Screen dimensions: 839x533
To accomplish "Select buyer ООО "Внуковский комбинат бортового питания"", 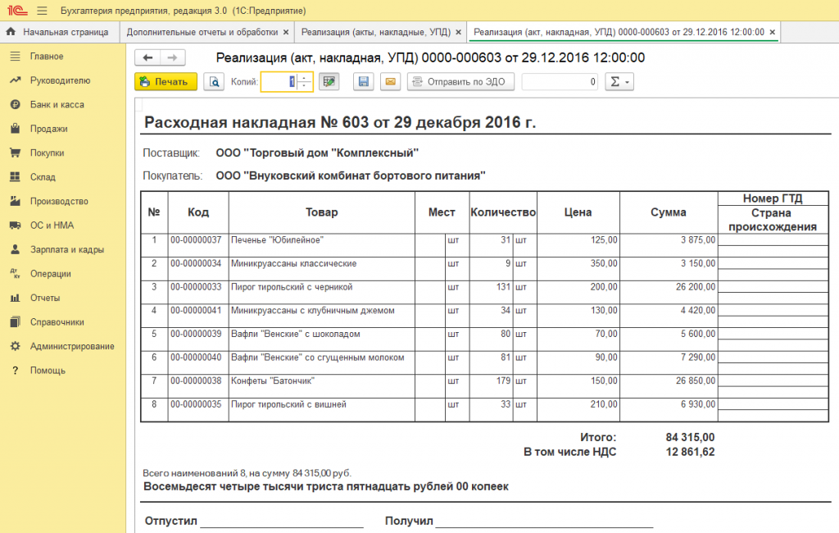I will coord(351,175).
